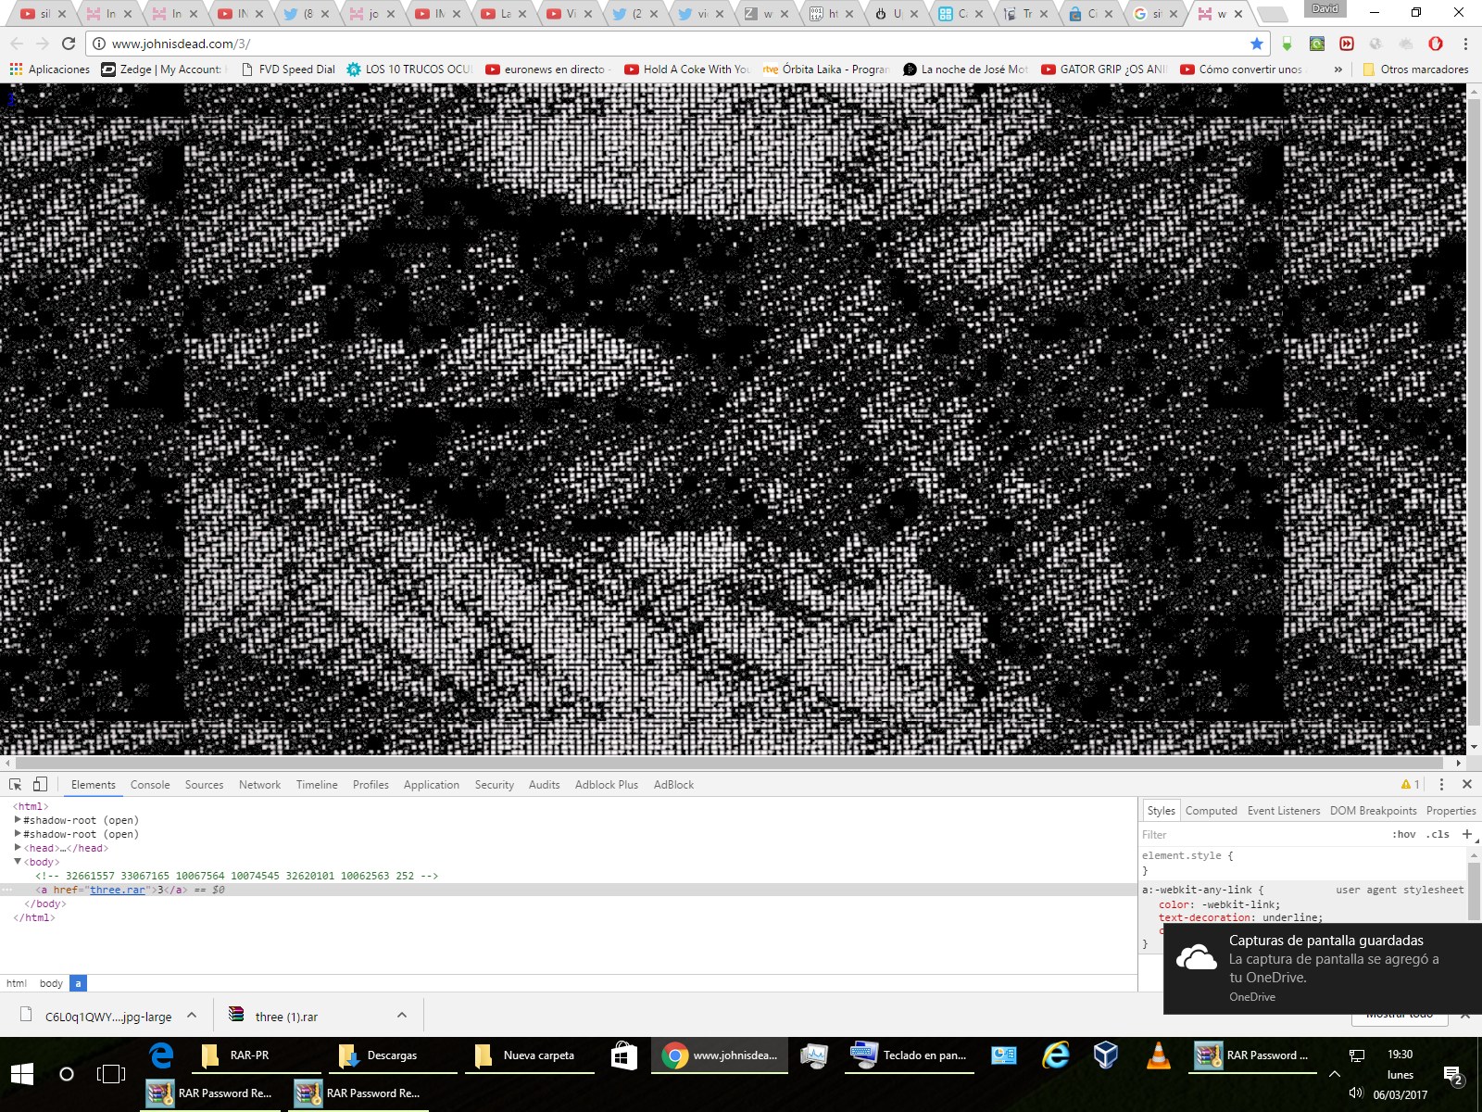Close the DevTools panel

(1467, 784)
